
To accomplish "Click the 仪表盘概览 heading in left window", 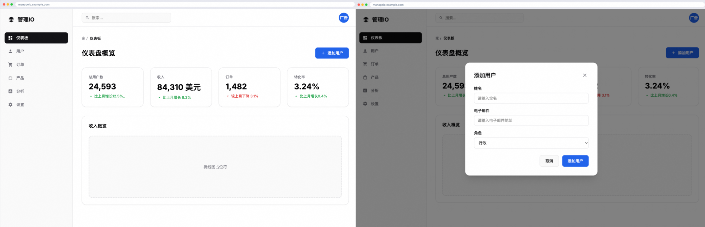I will pos(98,53).
